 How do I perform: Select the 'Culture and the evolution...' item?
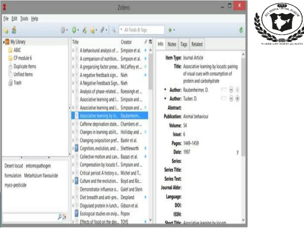(110, 181)
